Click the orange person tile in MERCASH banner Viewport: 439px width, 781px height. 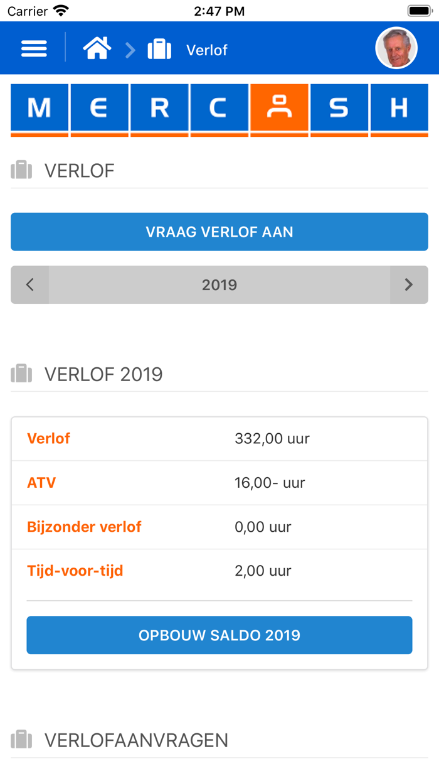279,107
